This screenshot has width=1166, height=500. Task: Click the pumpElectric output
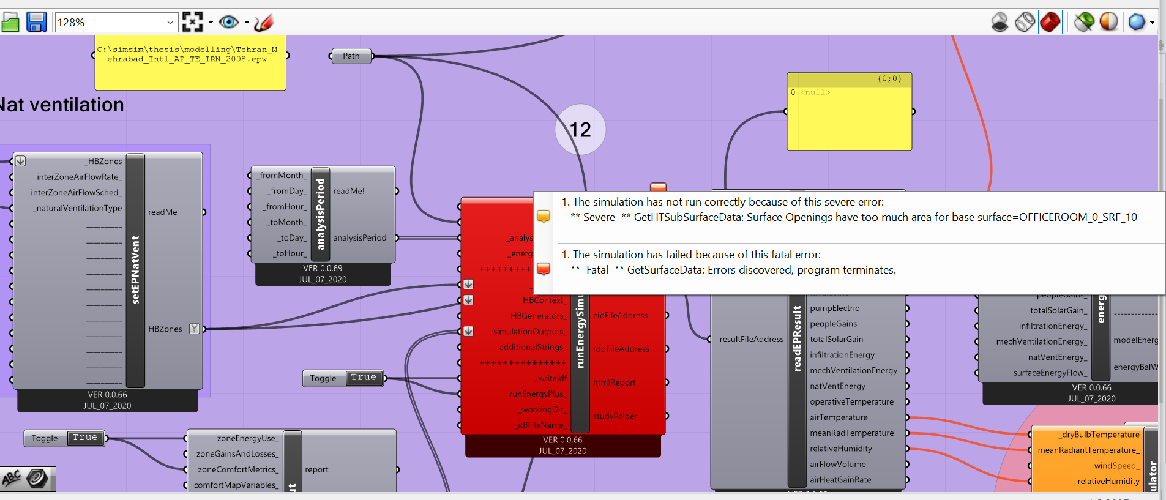coord(834,308)
